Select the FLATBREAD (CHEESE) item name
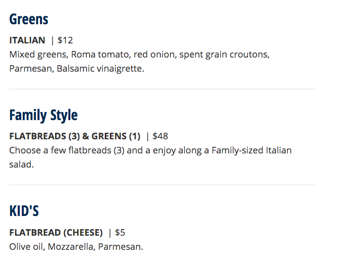The image size is (339, 268). tap(56, 233)
